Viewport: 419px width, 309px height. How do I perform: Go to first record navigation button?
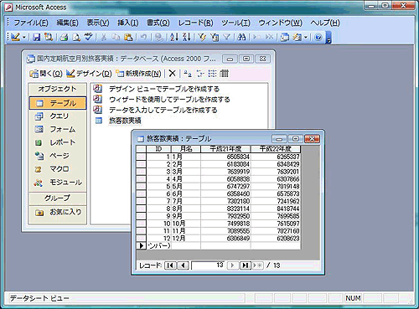170,265
